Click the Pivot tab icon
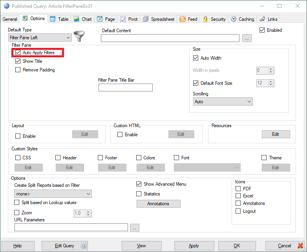Viewport: 307px width, 252px height. [123, 19]
